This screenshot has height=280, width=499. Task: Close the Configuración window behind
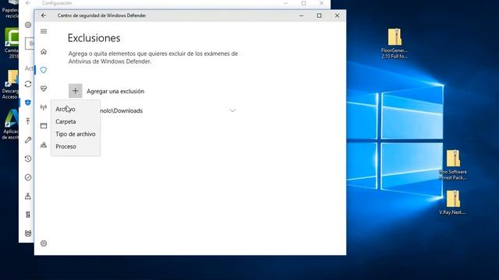click(x=321, y=3)
